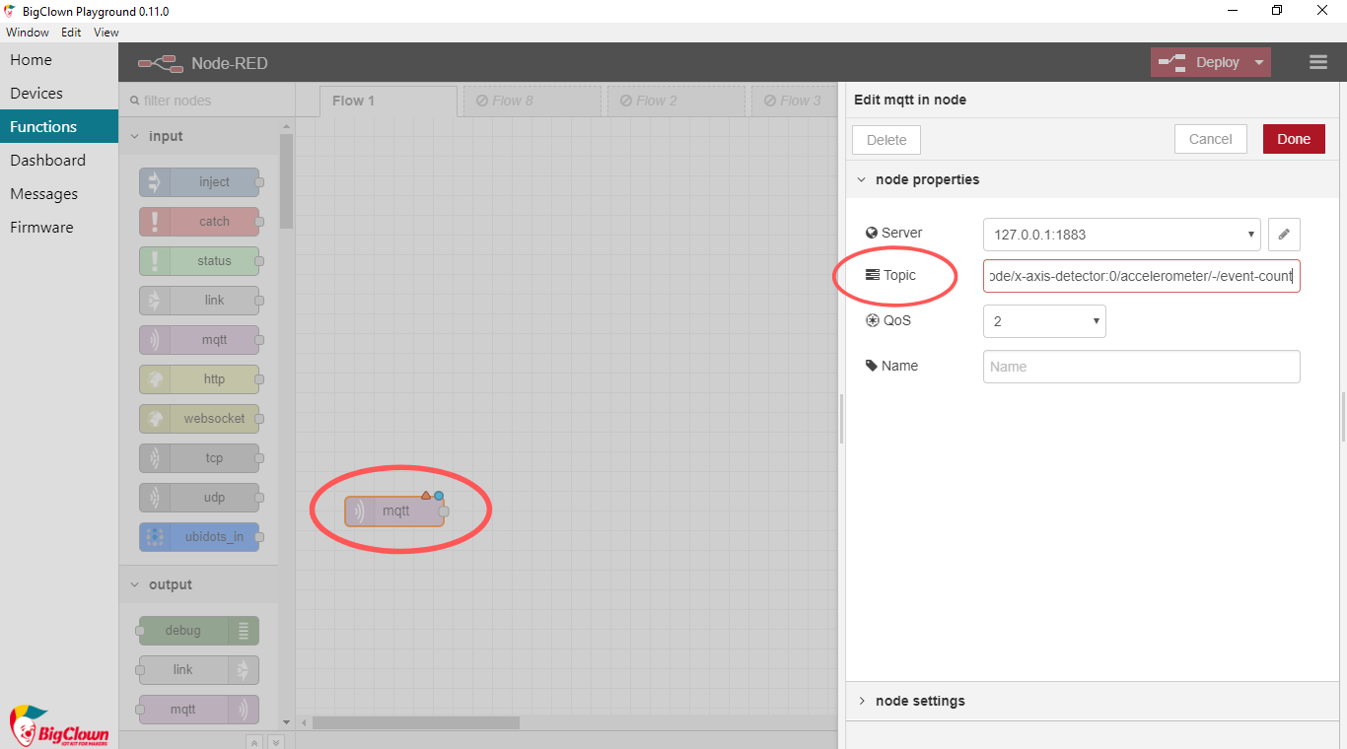This screenshot has width=1347, height=749.
Task: Switch to the Flow 3 tab
Action: (x=795, y=101)
